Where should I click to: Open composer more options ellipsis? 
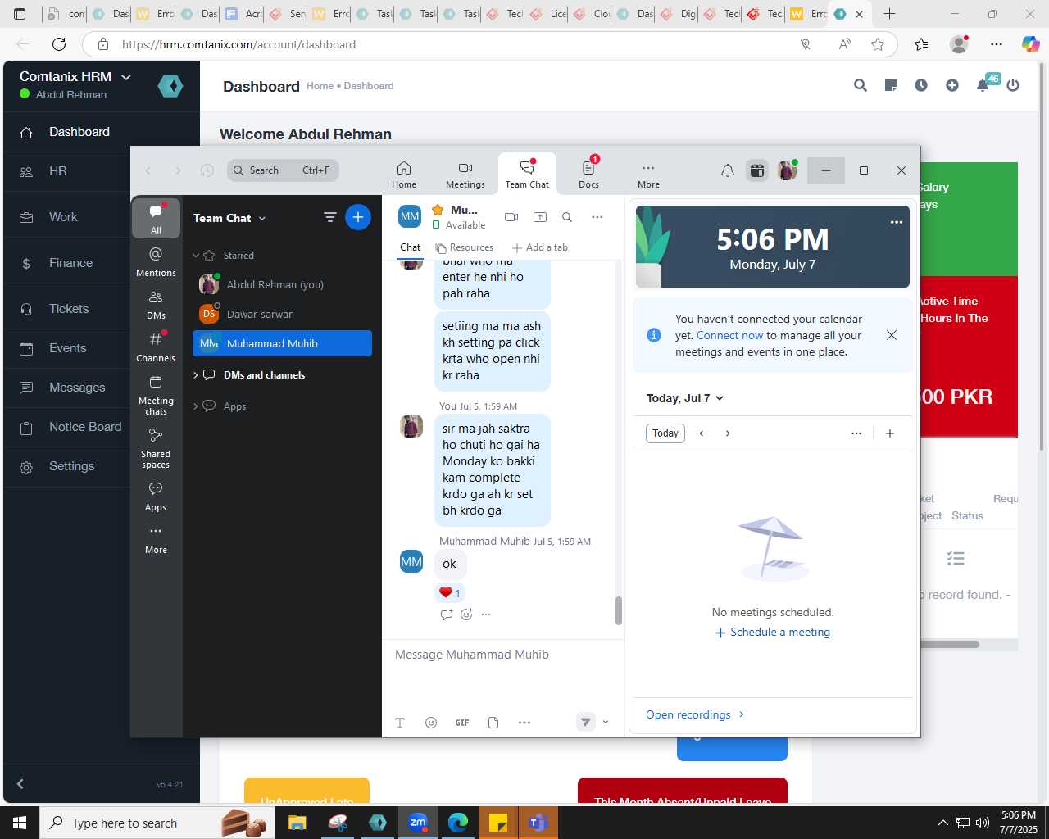coord(524,723)
